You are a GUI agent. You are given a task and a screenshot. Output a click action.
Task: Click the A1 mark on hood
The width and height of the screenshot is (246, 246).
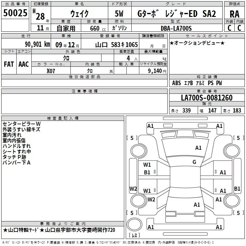click(198, 148)
